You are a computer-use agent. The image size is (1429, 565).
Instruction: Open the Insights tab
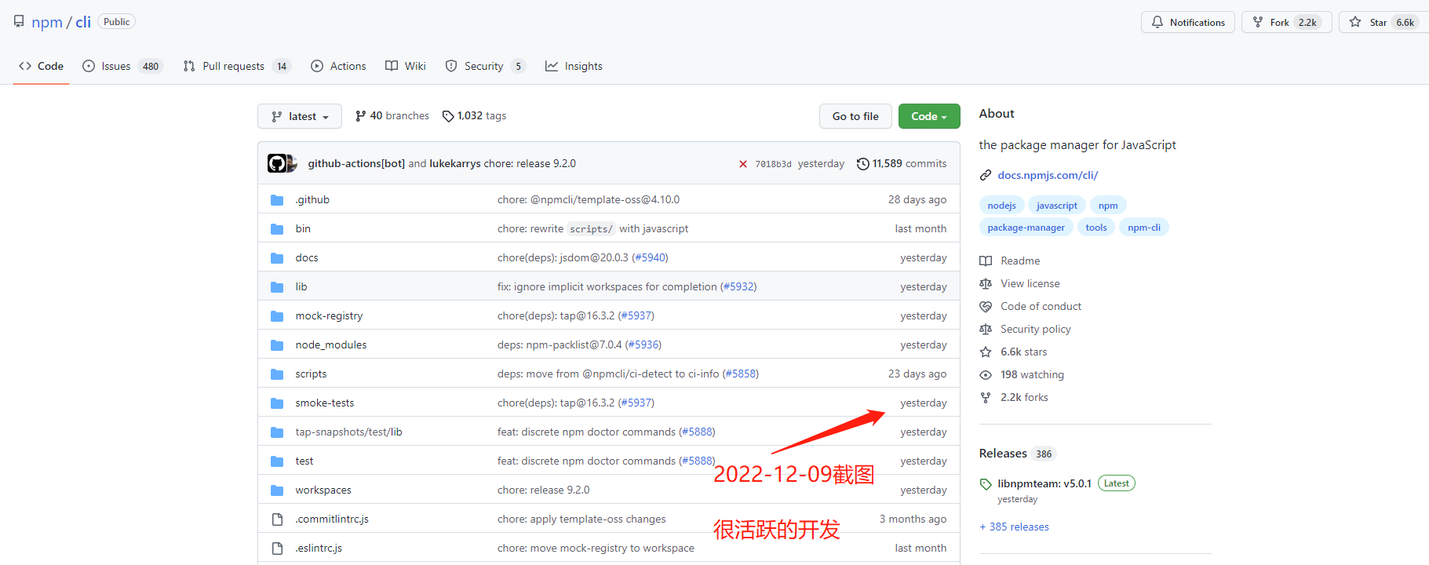(x=574, y=66)
